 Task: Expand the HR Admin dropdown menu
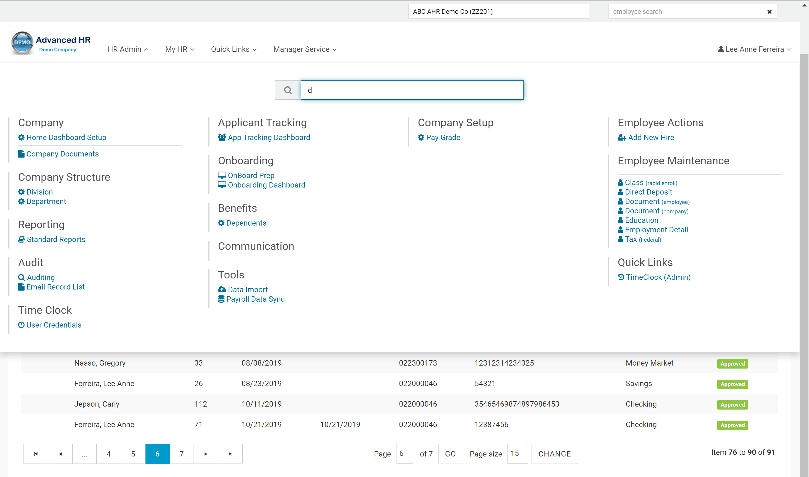(127, 49)
